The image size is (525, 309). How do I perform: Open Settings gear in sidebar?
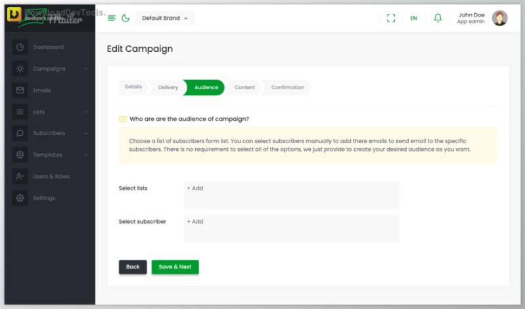[x=20, y=198]
